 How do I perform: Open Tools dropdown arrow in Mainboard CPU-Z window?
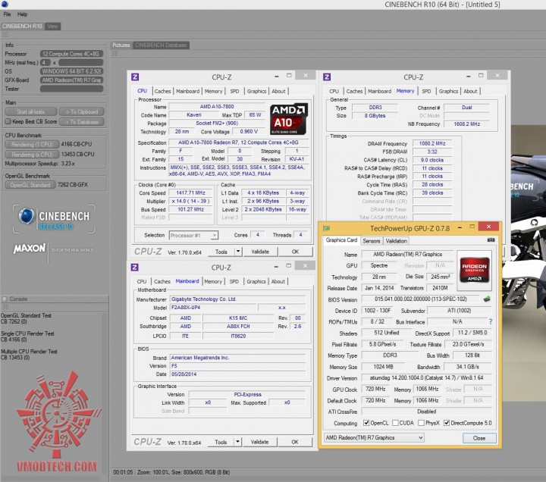237,442
